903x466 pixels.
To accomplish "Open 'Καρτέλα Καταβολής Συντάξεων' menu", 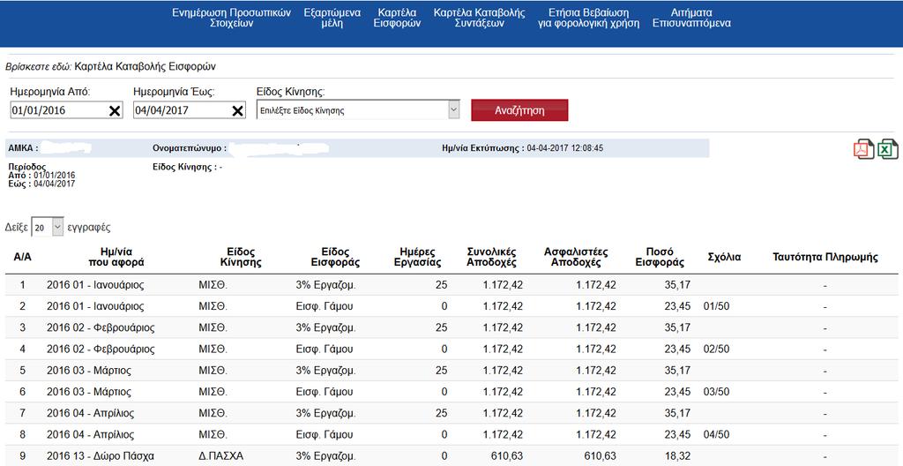I will click(x=479, y=18).
